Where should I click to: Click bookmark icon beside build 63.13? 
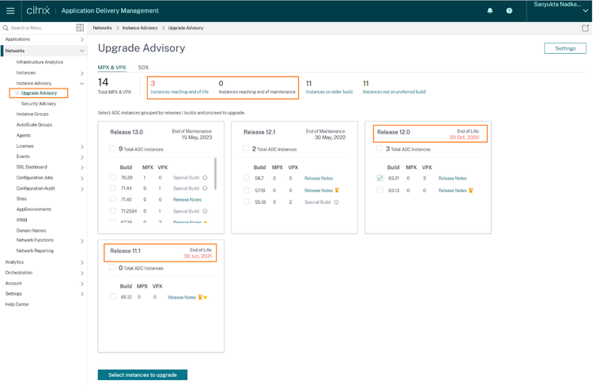471,190
